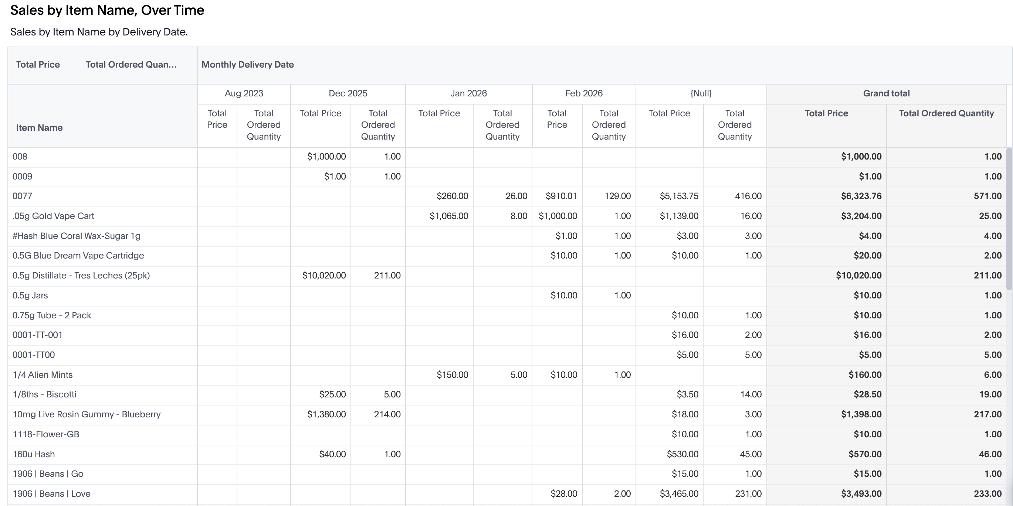1013x506 pixels.
Task: Click the Grand total header
Action: tap(886, 93)
